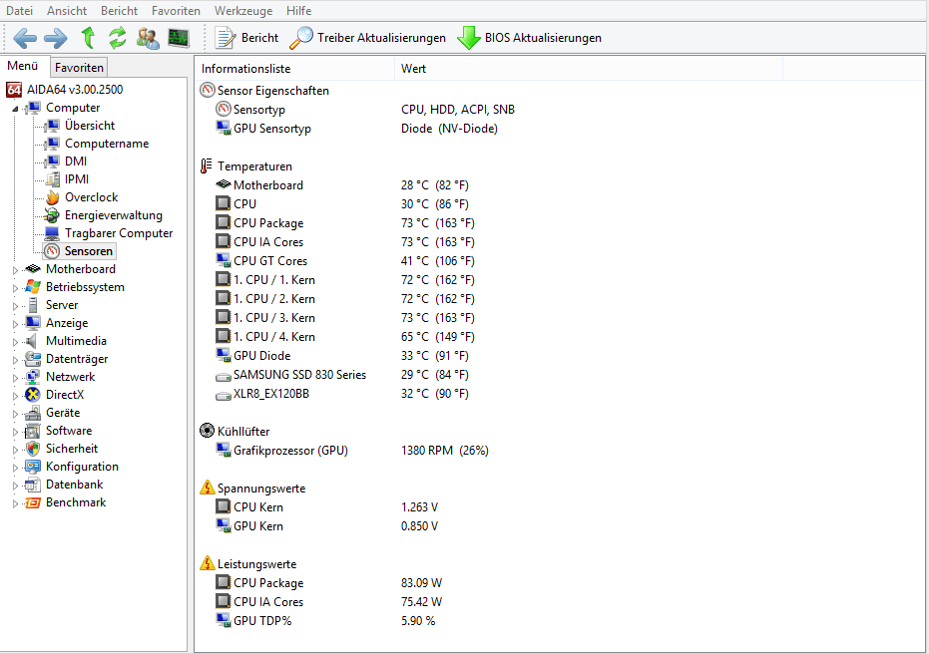Screen dimensions: 929x654
Task: Open the Hilfe menu
Action: (x=298, y=11)
